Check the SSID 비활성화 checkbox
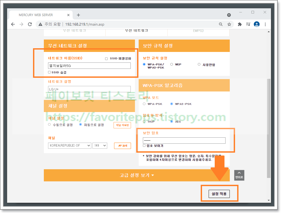The image size is (281, 213). tap(106, 59)
